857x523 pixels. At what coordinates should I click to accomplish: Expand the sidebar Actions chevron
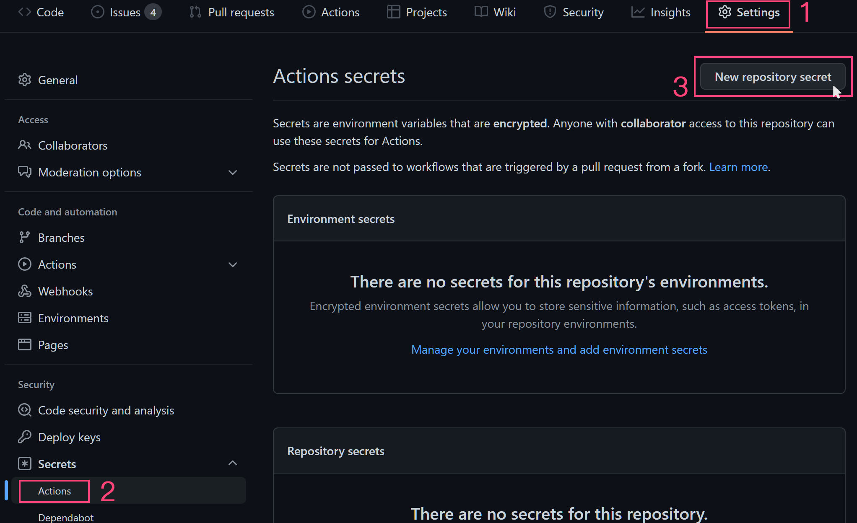233,264
